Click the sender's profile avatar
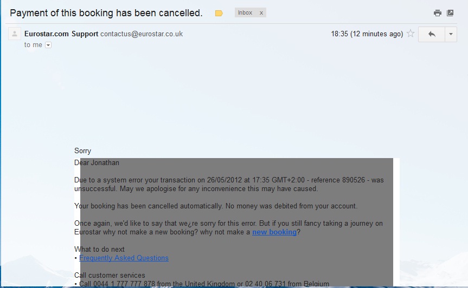 point(15,34)
